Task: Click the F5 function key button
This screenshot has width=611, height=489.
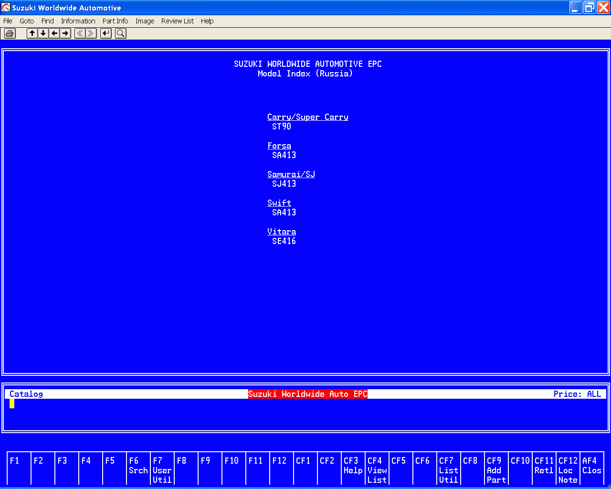Action: [x=115, y=468]
